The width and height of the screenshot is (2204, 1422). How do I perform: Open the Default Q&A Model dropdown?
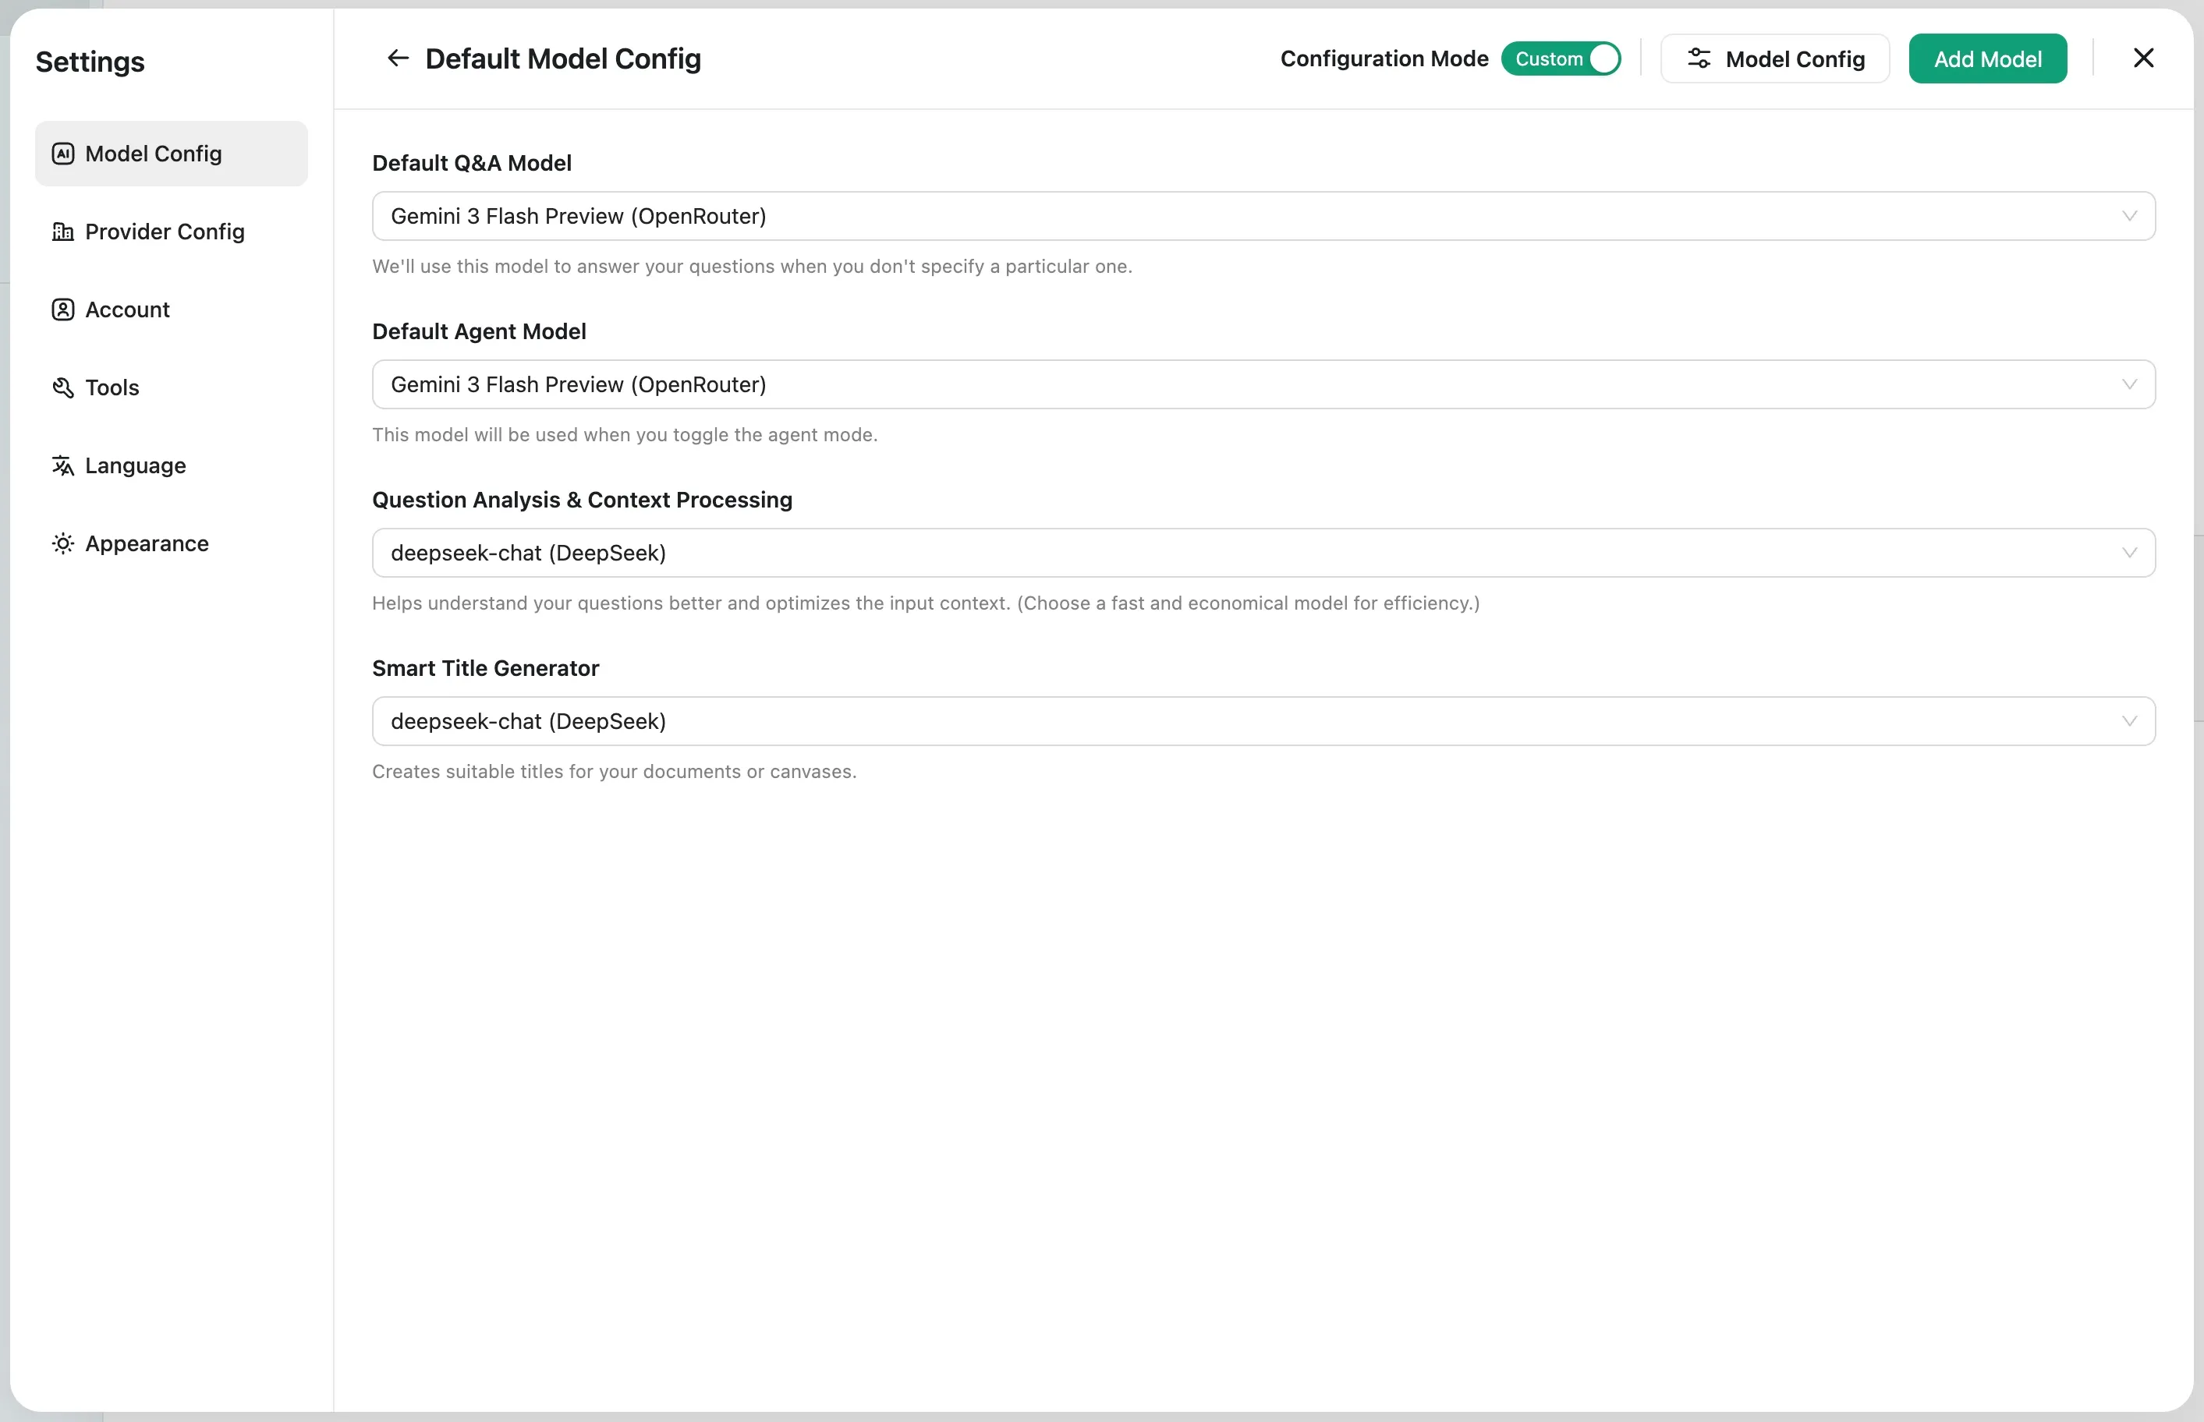(2129, 216)
